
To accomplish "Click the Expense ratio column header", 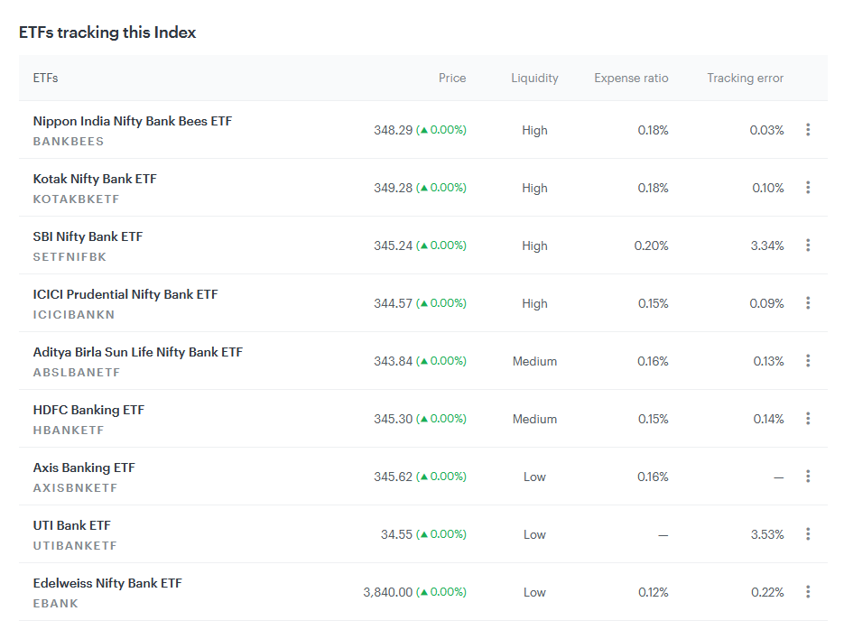I will tap(631, 78).
